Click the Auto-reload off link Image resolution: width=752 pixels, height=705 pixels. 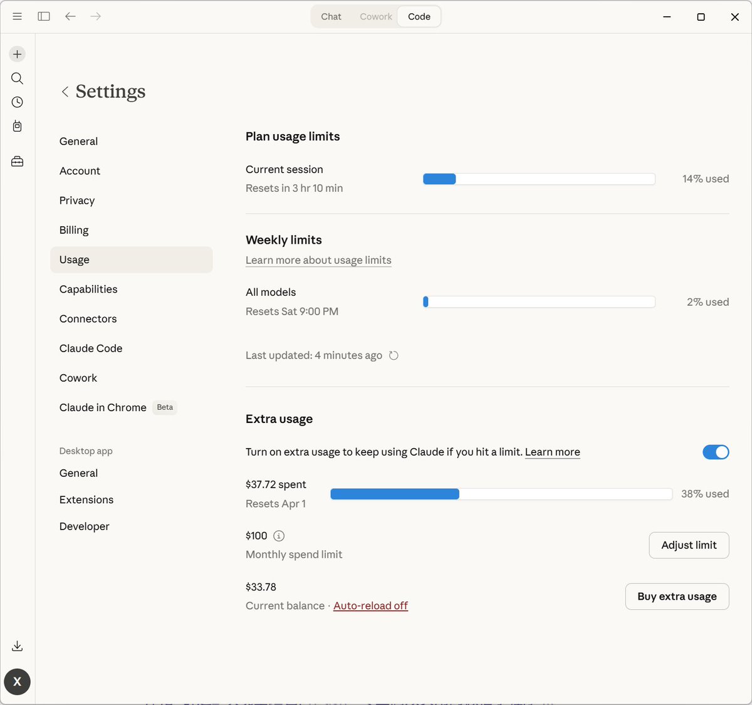(370, 606)
